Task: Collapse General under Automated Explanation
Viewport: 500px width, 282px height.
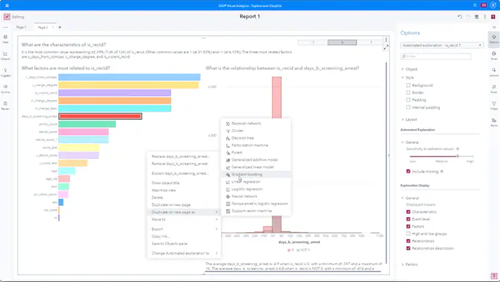Action: tap(403, 142)
